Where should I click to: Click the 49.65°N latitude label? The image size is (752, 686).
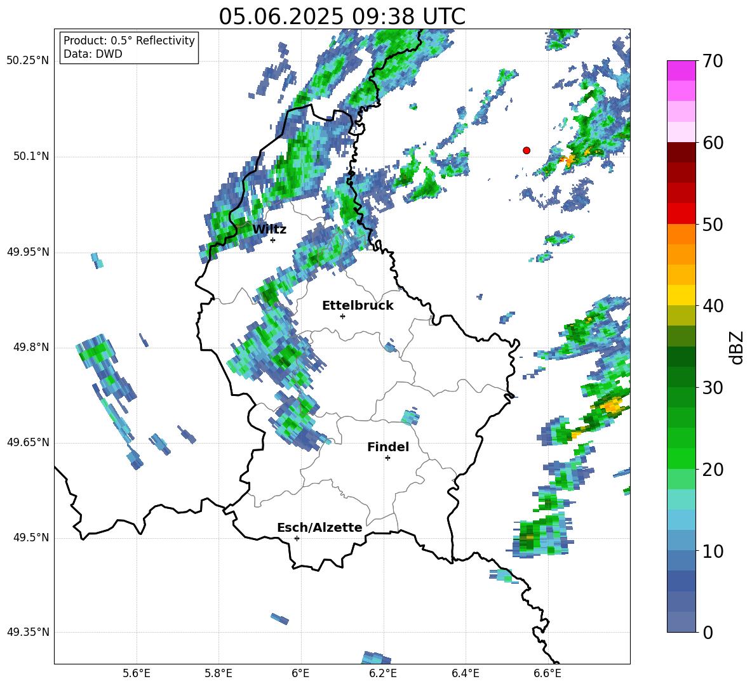pos(28,442)
